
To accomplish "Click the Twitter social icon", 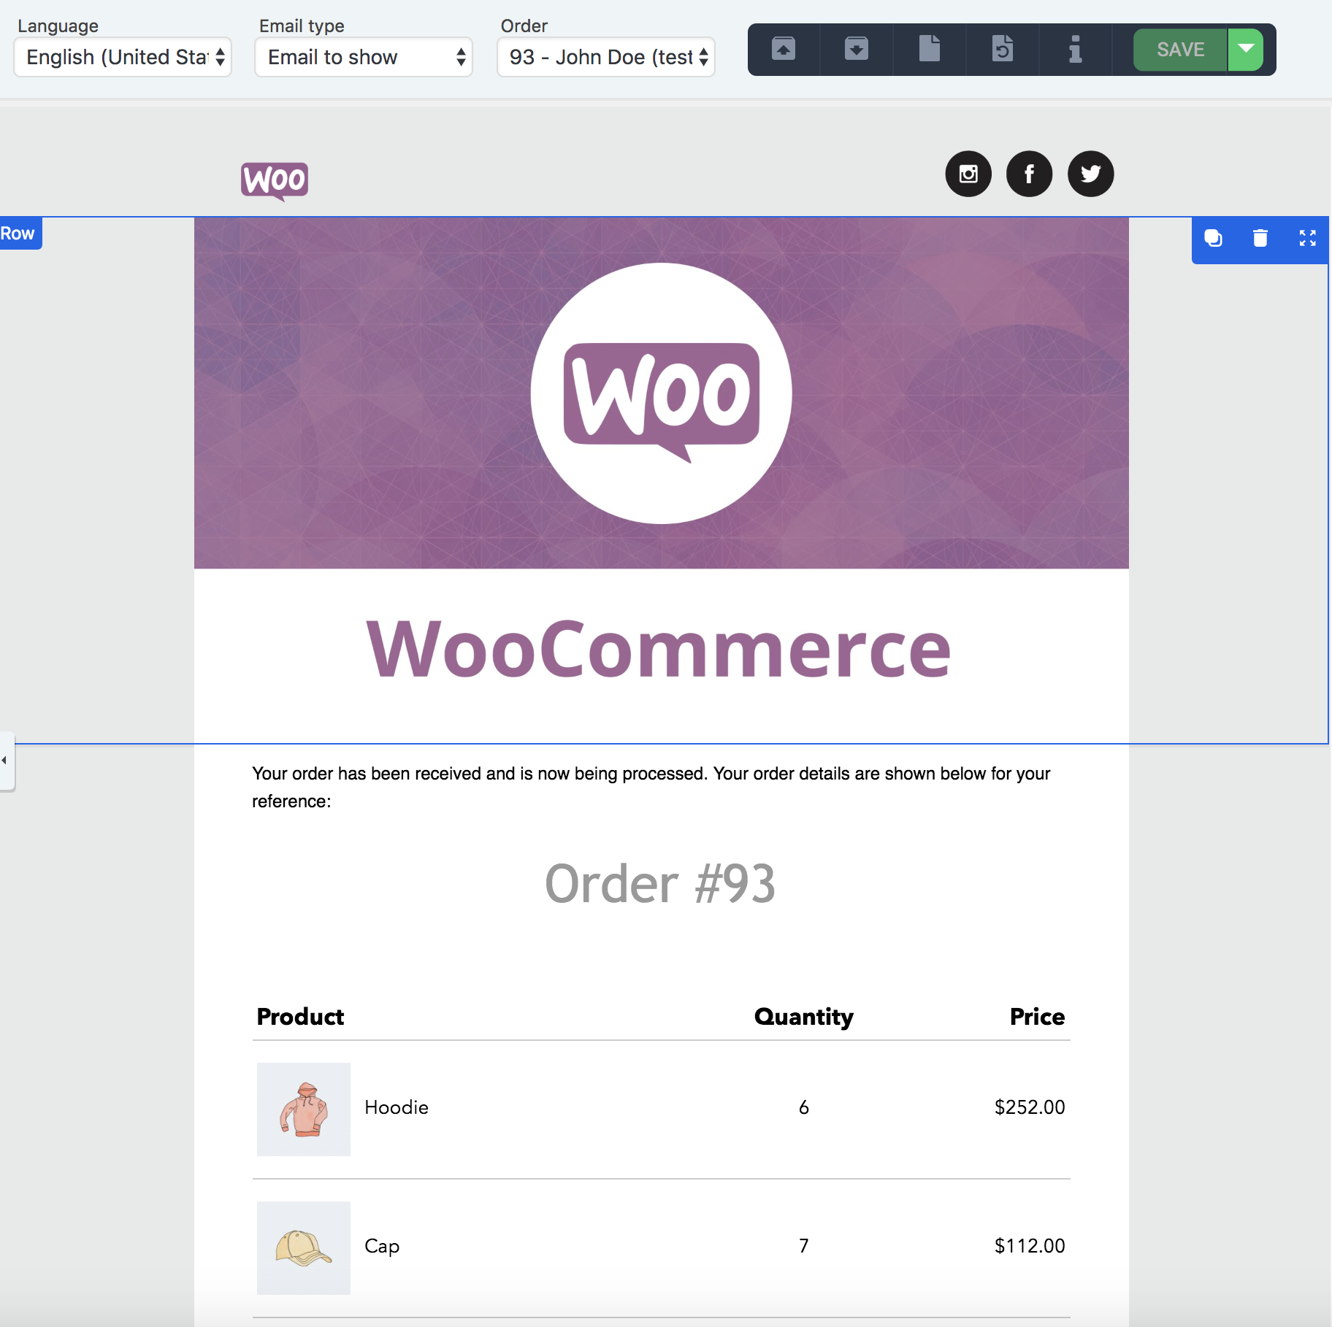I will 1091,174.
